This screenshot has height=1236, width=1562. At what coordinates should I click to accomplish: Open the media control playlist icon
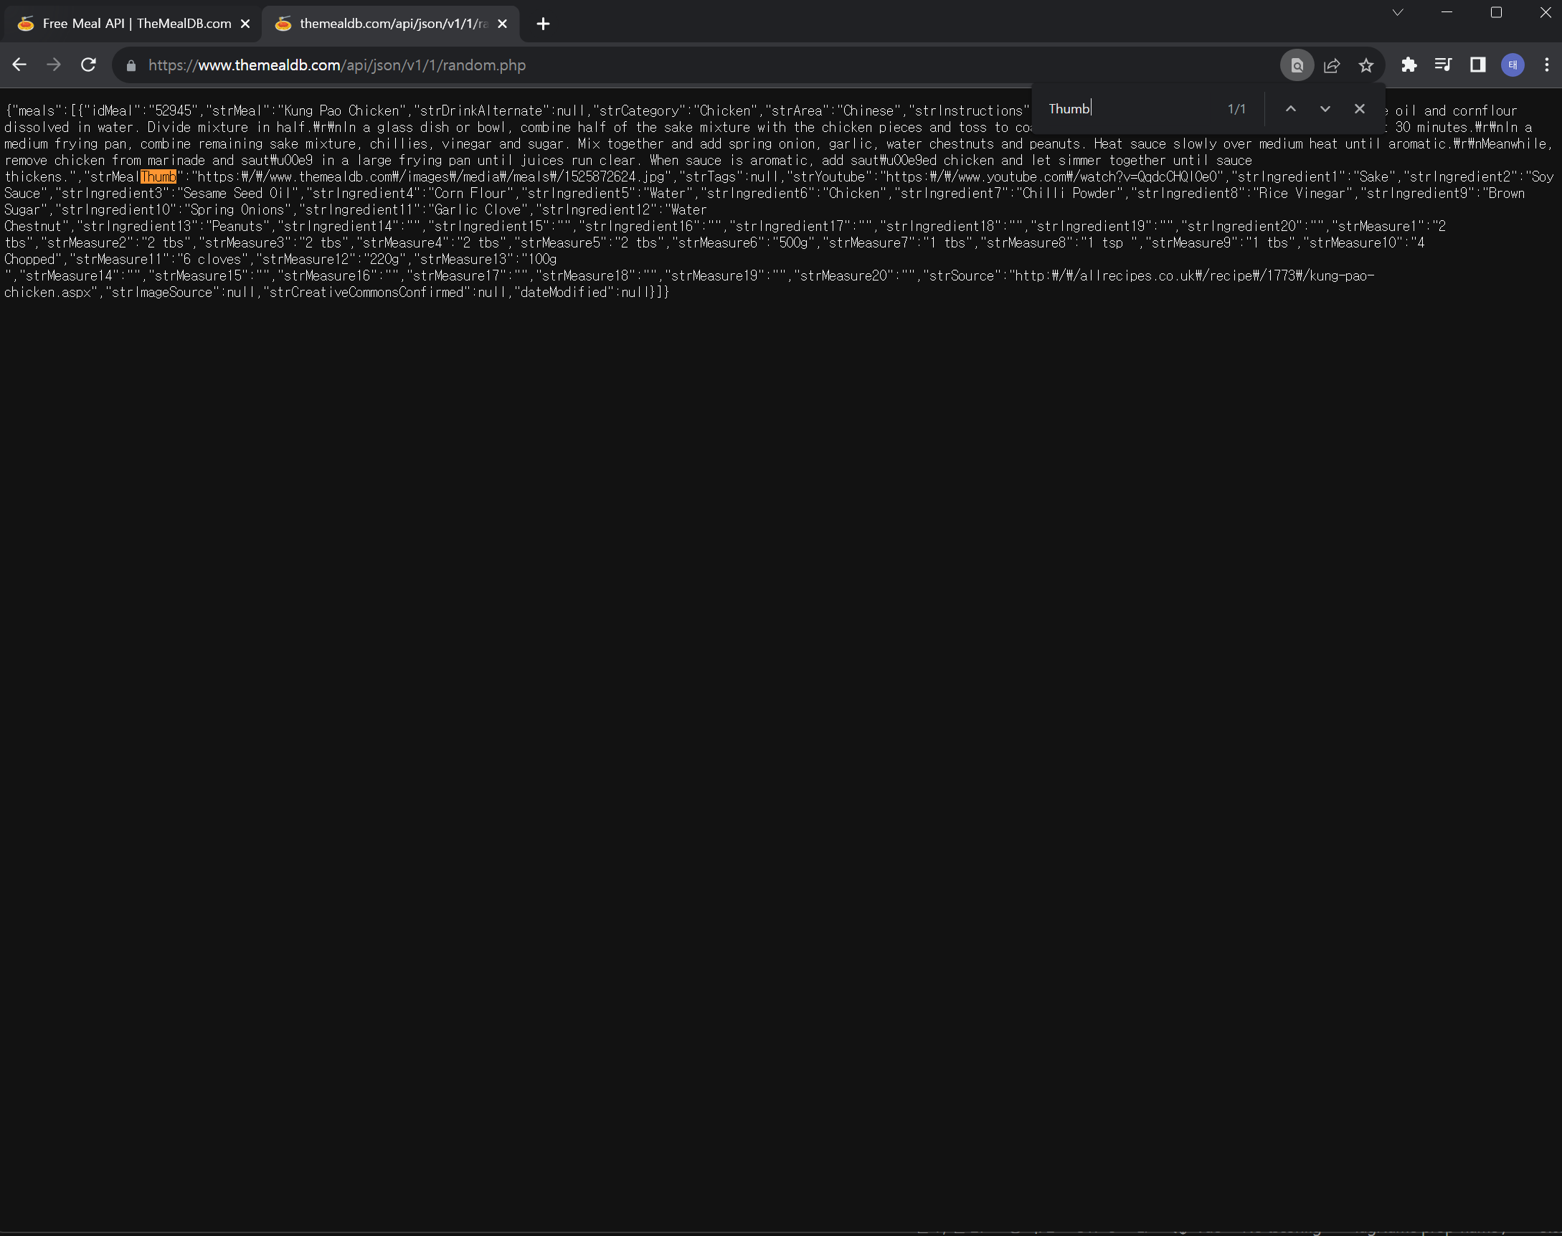(x=1443, y=65)
